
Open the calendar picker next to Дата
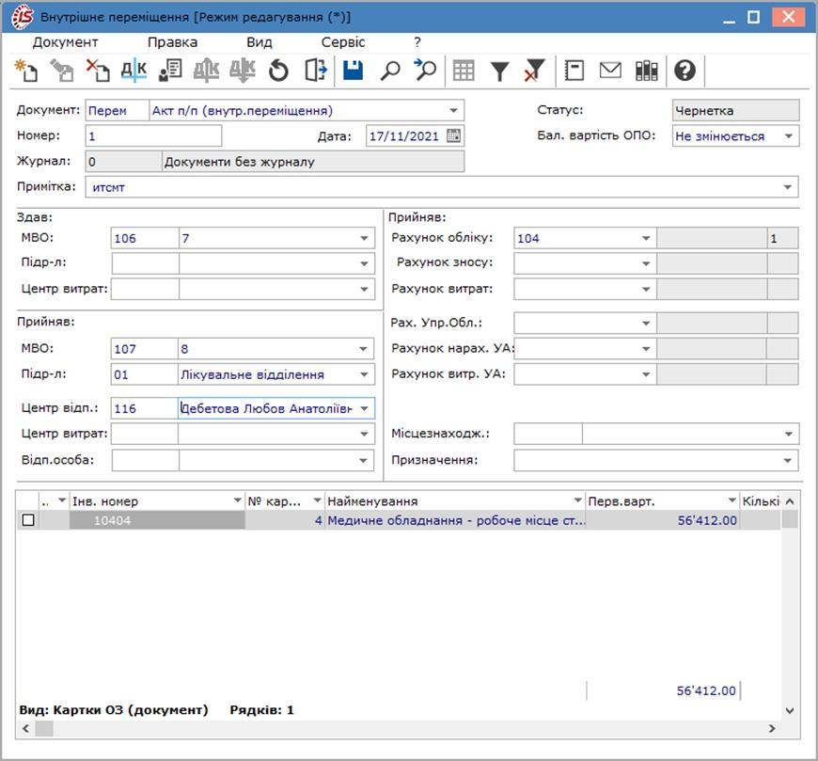(454, 136)
